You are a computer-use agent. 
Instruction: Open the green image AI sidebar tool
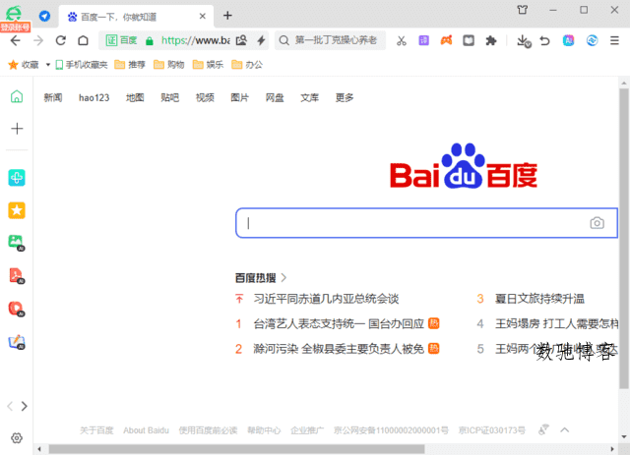[x=17, y=243]
